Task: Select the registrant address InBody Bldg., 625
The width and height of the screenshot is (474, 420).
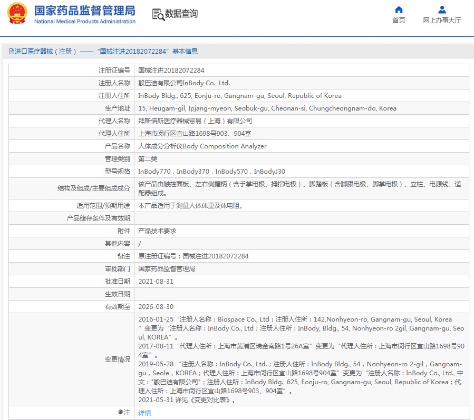Action: click(240, 96)
